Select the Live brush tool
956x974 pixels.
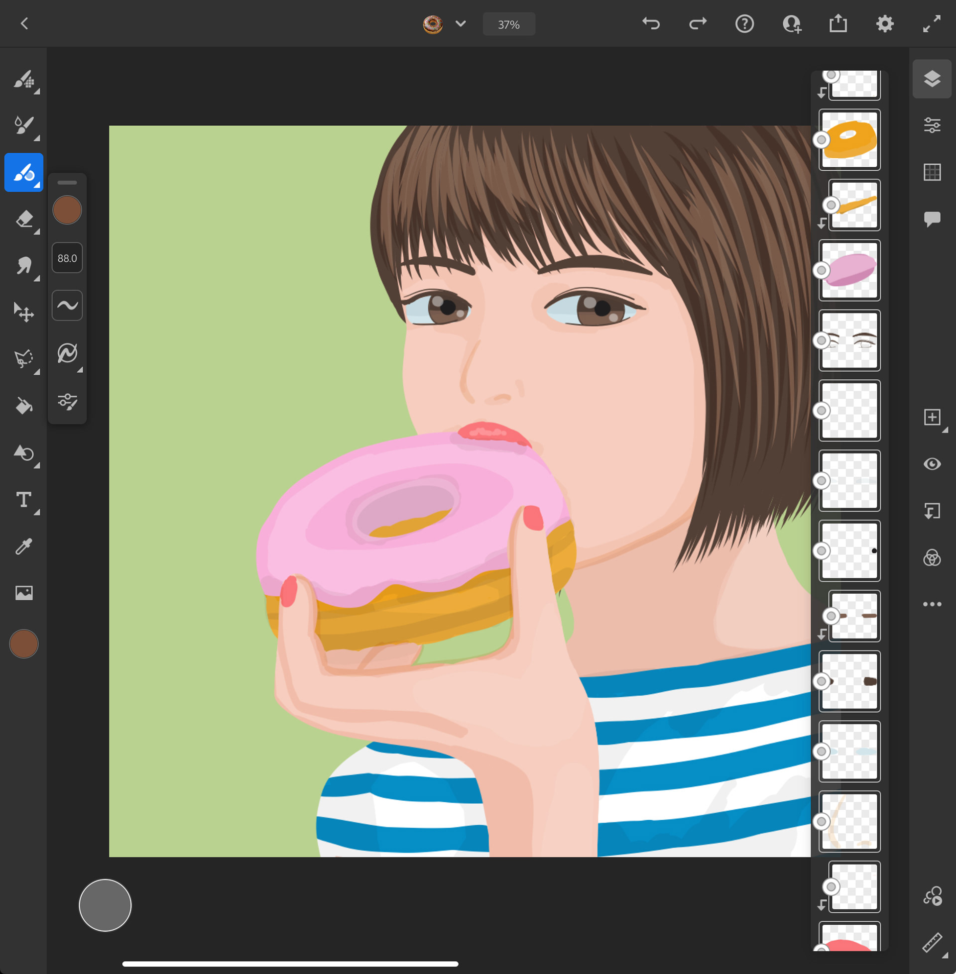pos(23,125)
